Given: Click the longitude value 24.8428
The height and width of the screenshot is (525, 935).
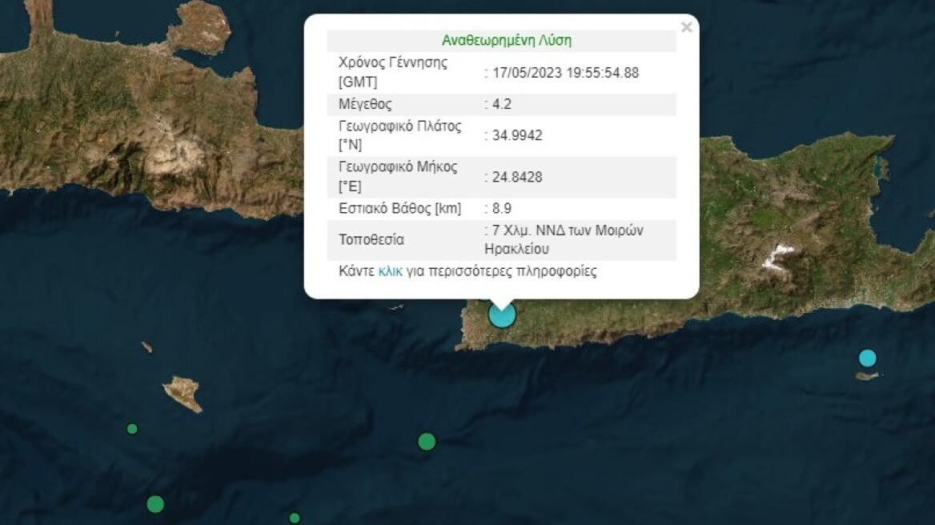Looking at the screenshot, I should coord(518,177).
